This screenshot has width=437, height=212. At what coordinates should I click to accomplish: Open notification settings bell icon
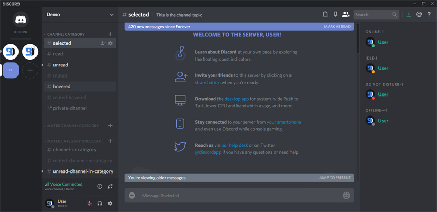(x=325, y=15)
